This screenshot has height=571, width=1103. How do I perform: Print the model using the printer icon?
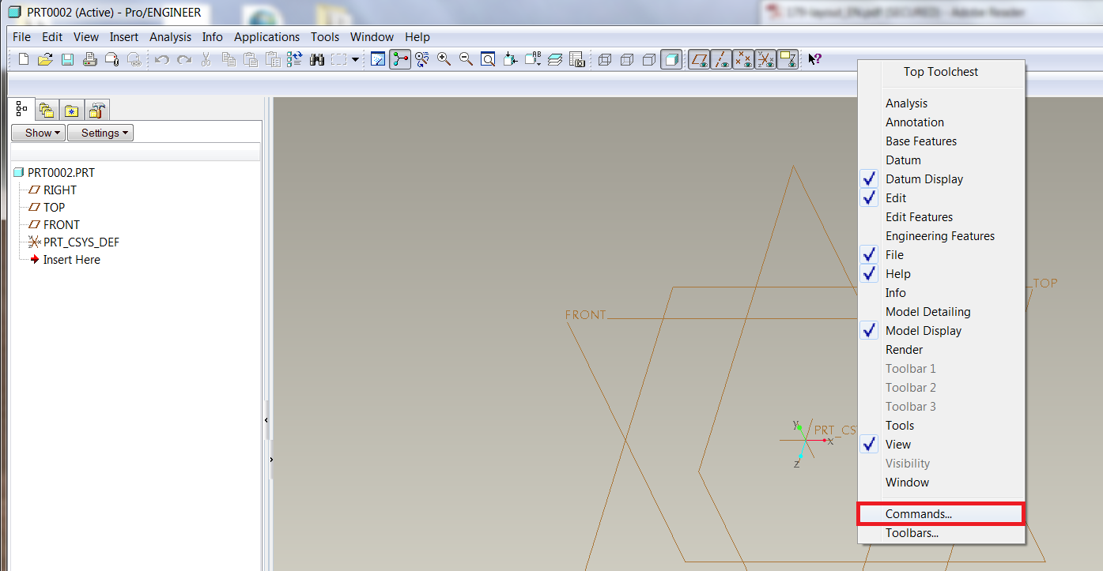point(90,59)
